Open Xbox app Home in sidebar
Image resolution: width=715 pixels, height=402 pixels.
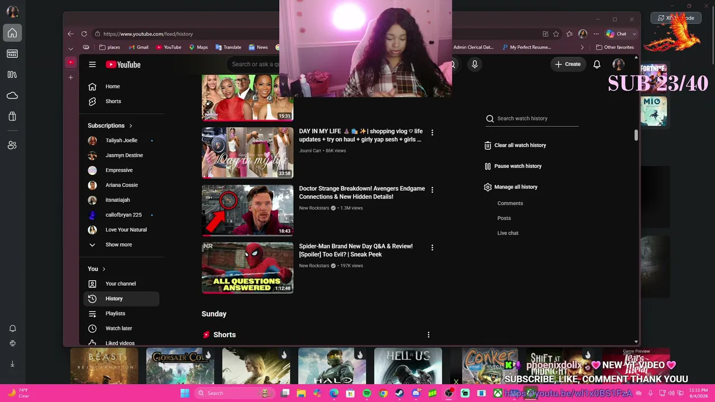click(x=12, y=33)
